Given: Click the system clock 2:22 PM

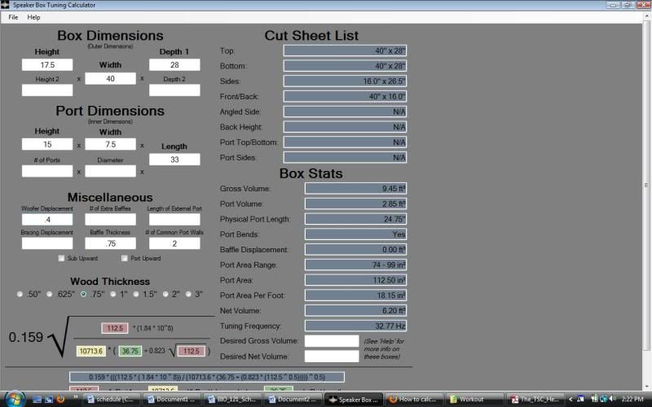Looking at the screenshot, I should (x=632, y=399).
